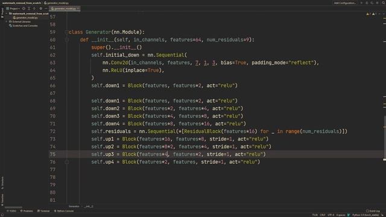
Task: Click the 4 spaces indent selector
Action: pos(341,215)
